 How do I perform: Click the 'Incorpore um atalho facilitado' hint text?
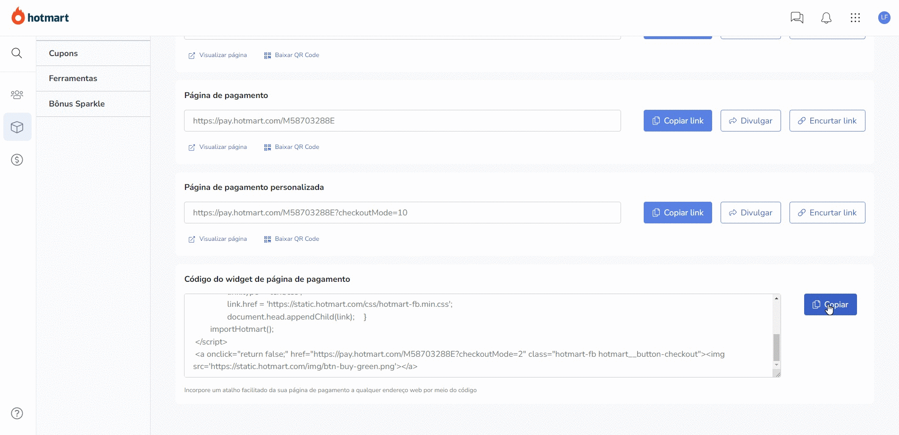click(x=330, y=390)
